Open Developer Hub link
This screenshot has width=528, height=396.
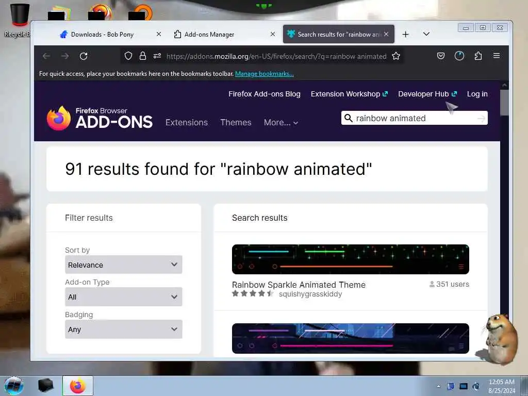427,94
